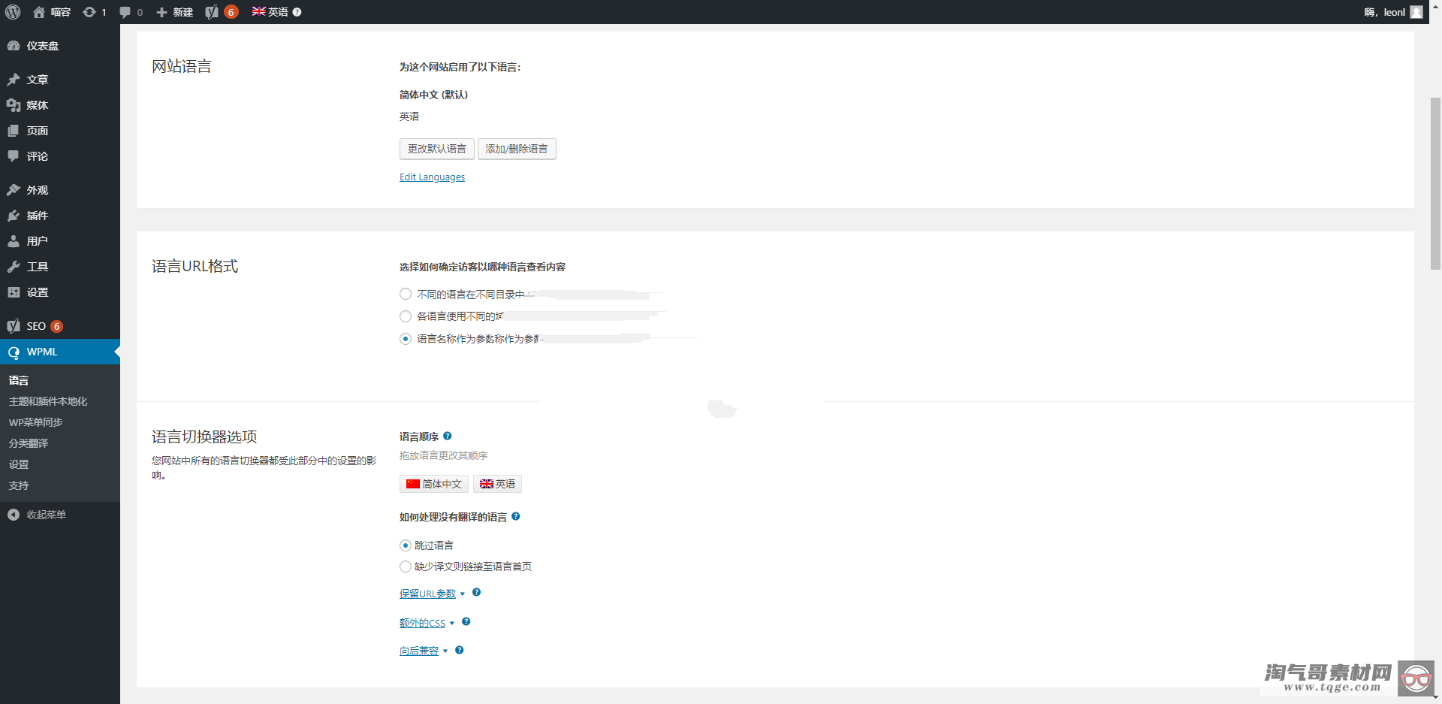Image resolution: width=1442 pixels, height=704 pixels.
Task: Open Posts pin icon in sidebar
Action: pyautogui.click(x=14, y=80)
